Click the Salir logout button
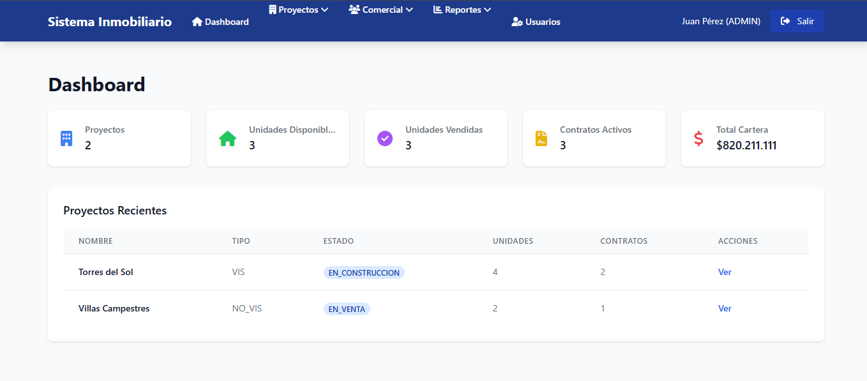The width and height of the screenshot is (867, 381). 797,21
